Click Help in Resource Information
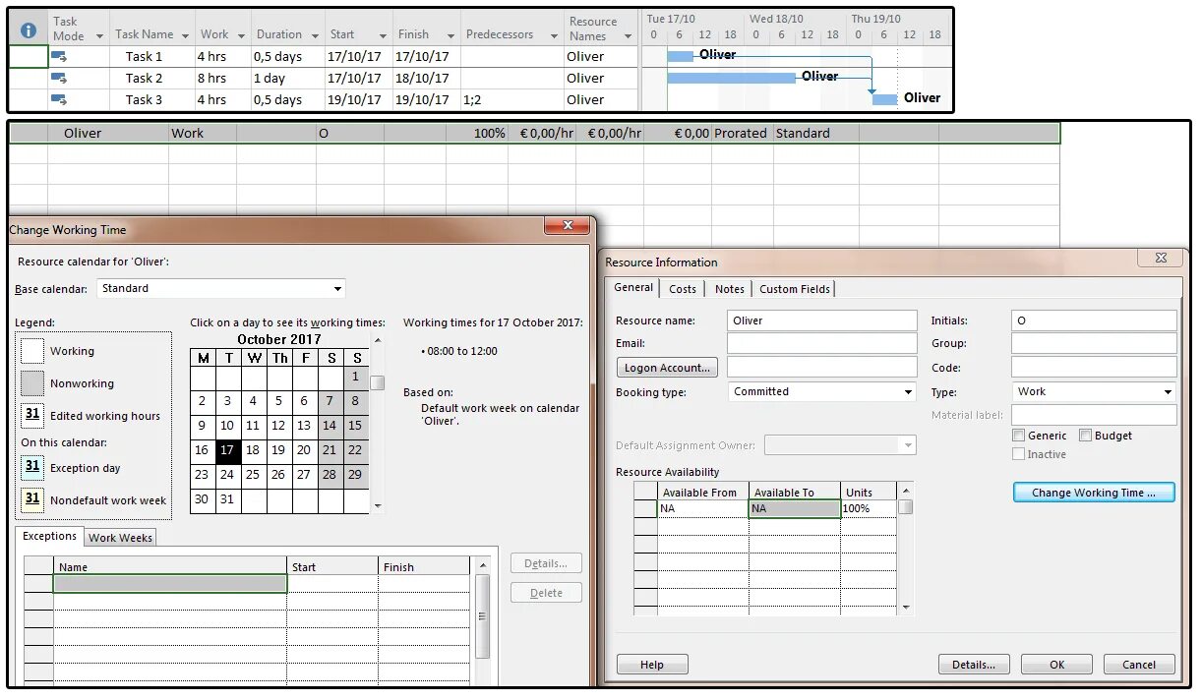This screenshot has height=700, width=1202. tap(652, 665)
